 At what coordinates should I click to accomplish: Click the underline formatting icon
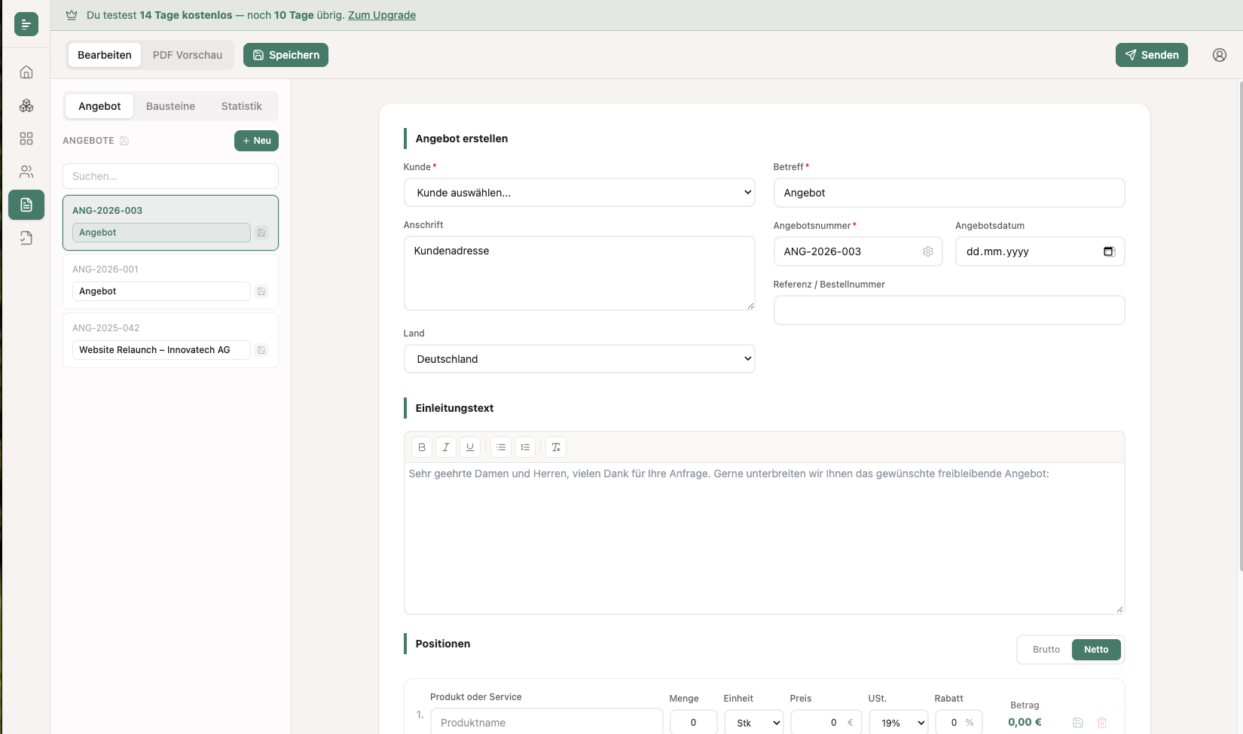[x=470, y=447]
